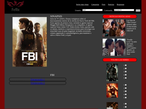Focus the Contraseña password field

coord(124,10)
